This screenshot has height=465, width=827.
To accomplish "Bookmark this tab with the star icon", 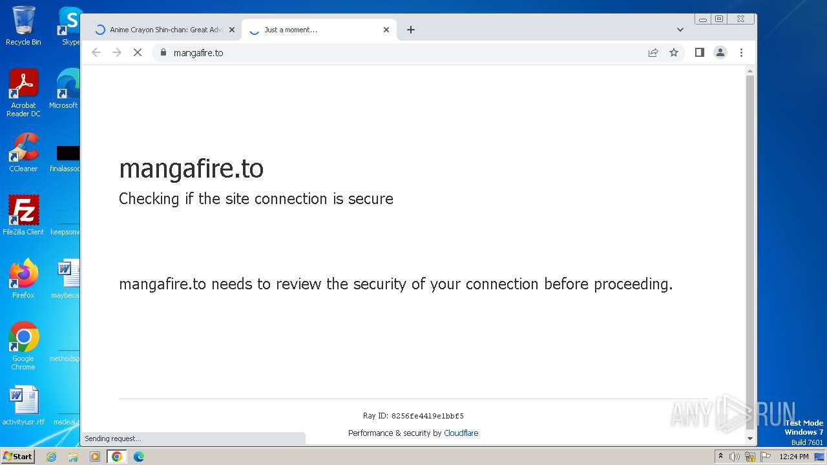I will click(674, 52).
